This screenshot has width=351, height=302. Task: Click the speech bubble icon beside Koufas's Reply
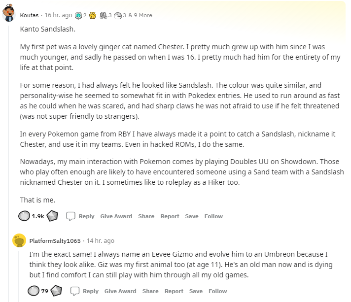click(x=70, y=216)
